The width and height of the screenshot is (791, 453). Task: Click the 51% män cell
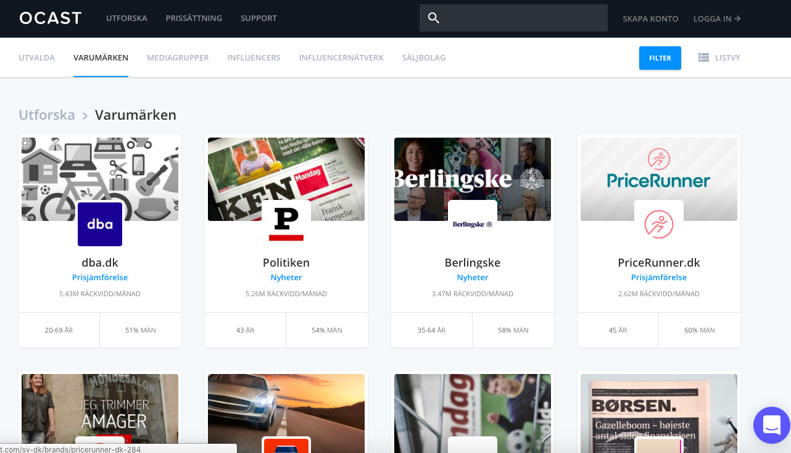141,330
